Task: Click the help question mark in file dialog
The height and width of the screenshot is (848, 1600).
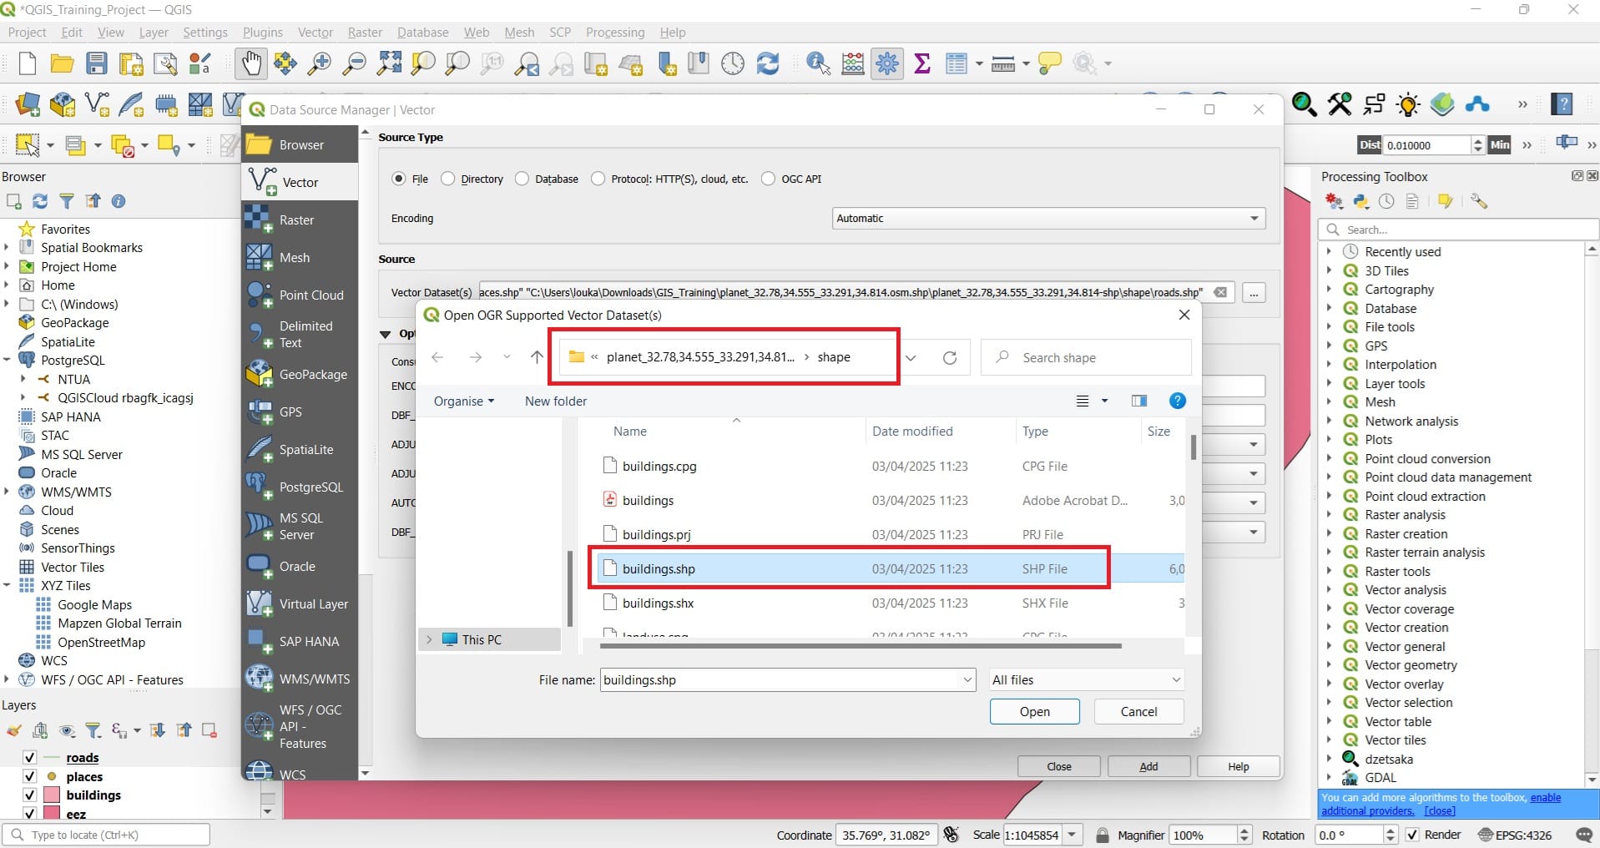Action: click(1177, 401)
